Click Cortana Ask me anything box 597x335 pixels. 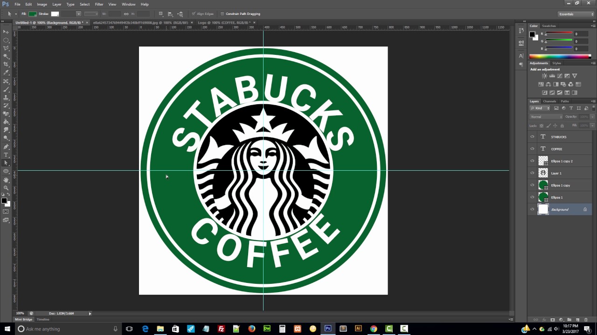pos(68,329)
